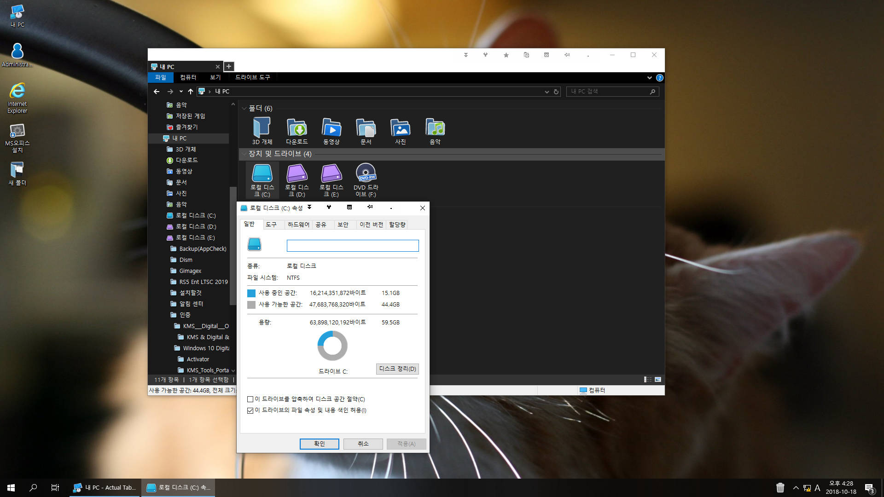The image size is (884, 497).
Task: Click 디스크 정리(D) button
Action: click(x=397, y=369)
